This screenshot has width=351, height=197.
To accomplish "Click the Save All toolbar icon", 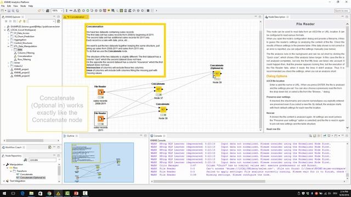I will click(18, 10).
